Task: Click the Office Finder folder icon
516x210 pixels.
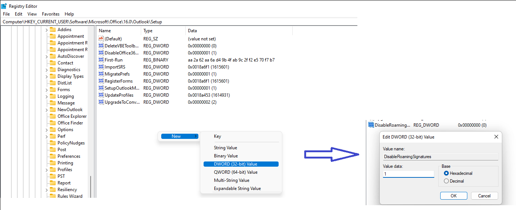Action: pyautogui.click(x=52, y=123)
